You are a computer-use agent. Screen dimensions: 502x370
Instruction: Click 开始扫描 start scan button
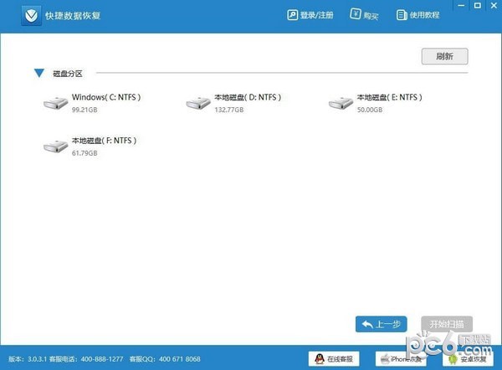click(448, 324)
